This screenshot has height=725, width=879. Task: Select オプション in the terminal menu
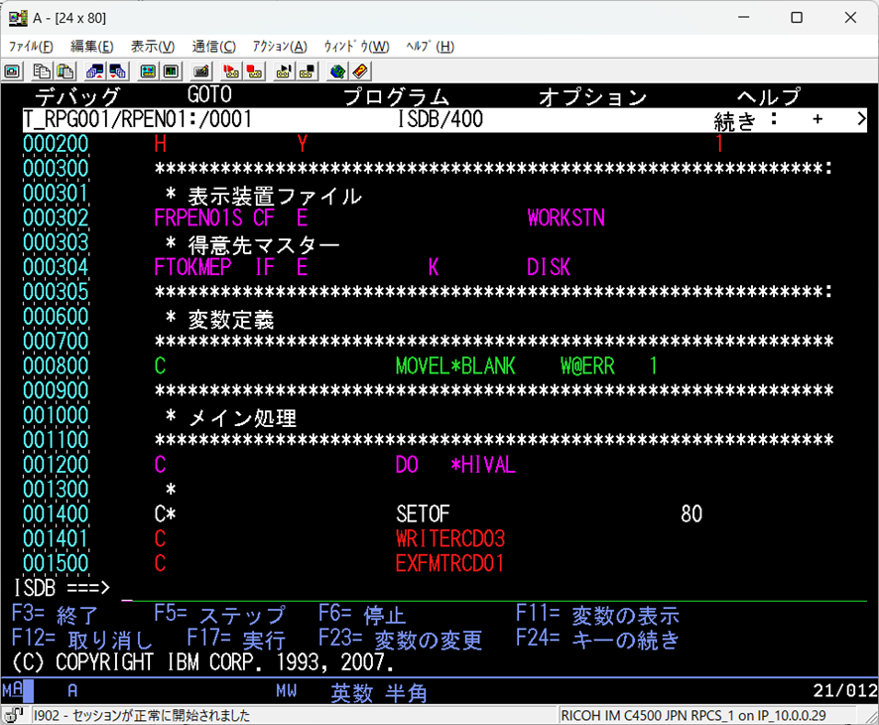[x=592, y=97]
